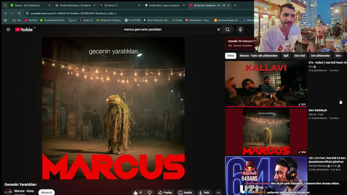Open K*st - Kallavi video title

[x=327, y=63]
